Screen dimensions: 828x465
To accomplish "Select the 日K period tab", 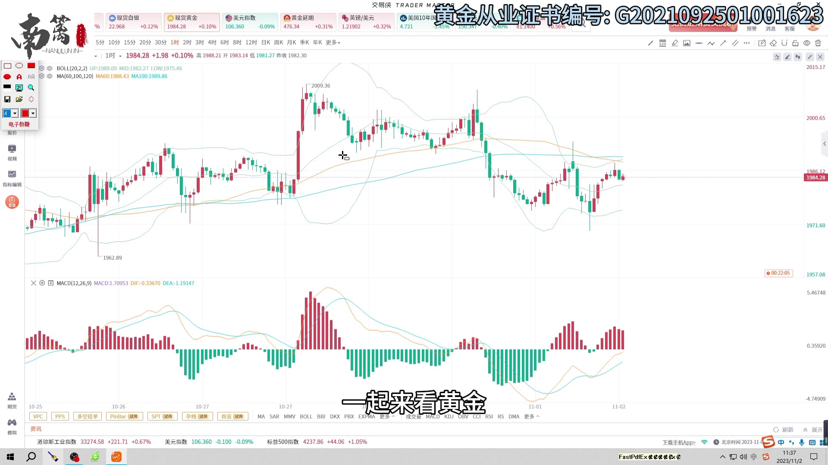I will [x=266, y=43].
